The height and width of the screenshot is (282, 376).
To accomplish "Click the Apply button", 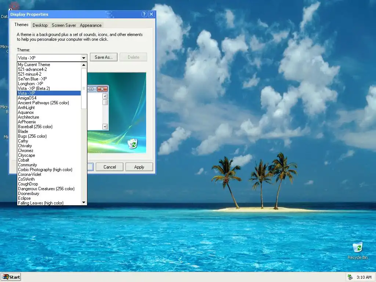I will (x=139, y=167).
